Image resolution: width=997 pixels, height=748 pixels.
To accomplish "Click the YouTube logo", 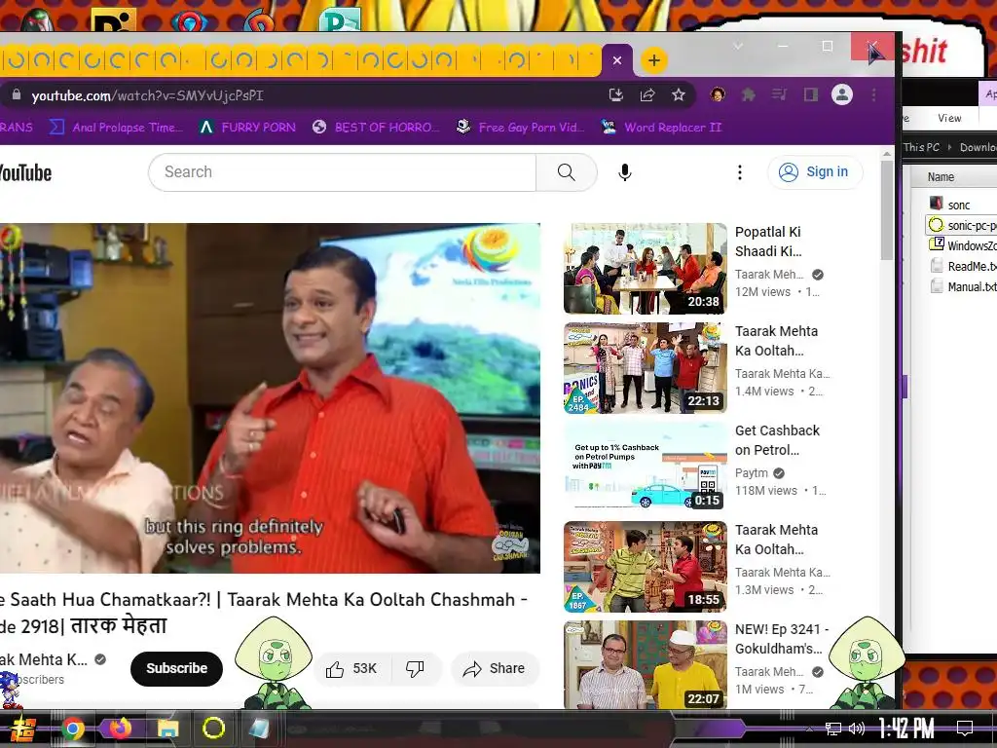I will point(24,173).
